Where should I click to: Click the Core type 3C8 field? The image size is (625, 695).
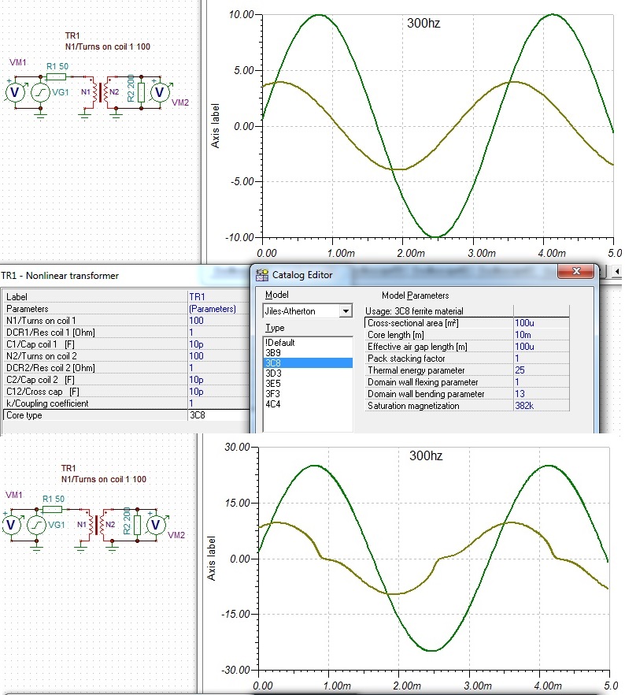coord(219,414)
